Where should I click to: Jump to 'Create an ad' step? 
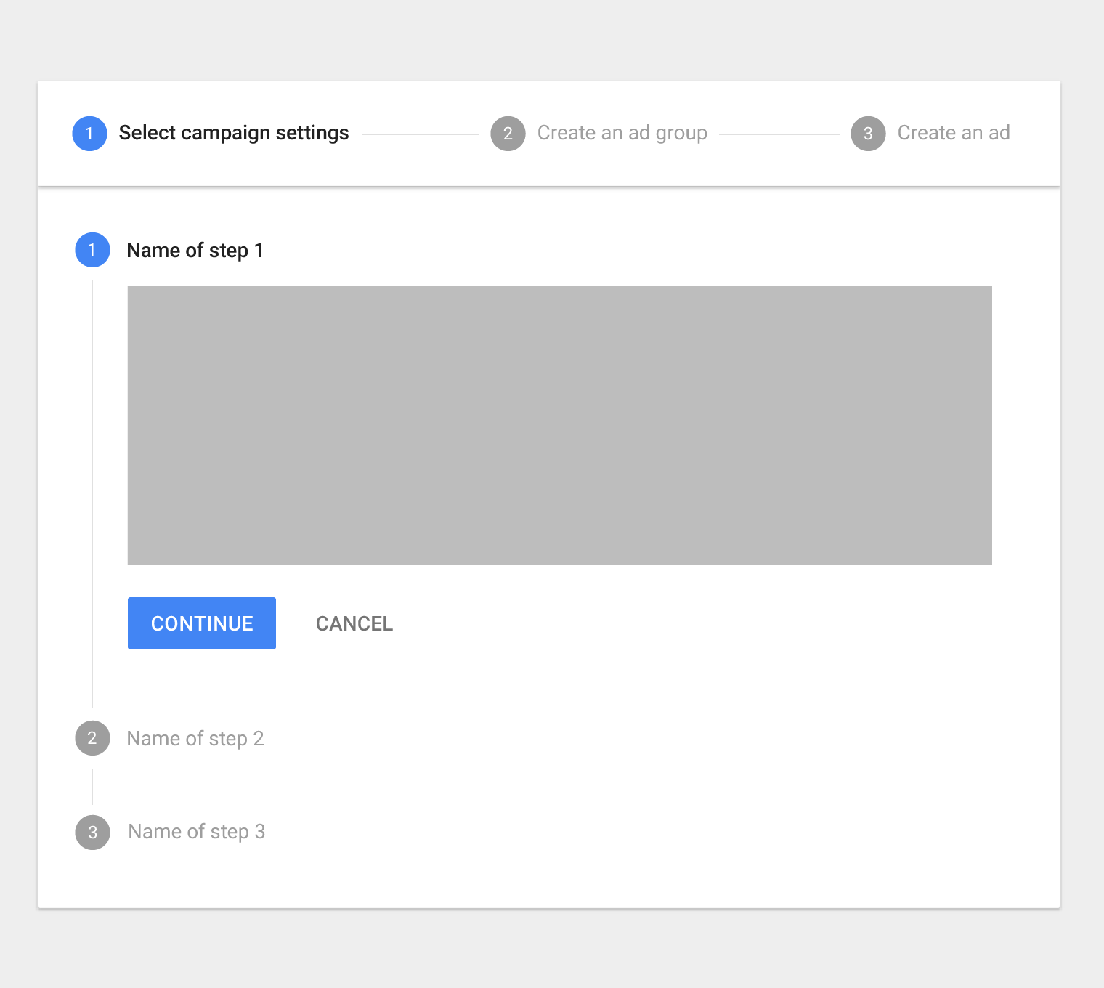pos(954,133)
